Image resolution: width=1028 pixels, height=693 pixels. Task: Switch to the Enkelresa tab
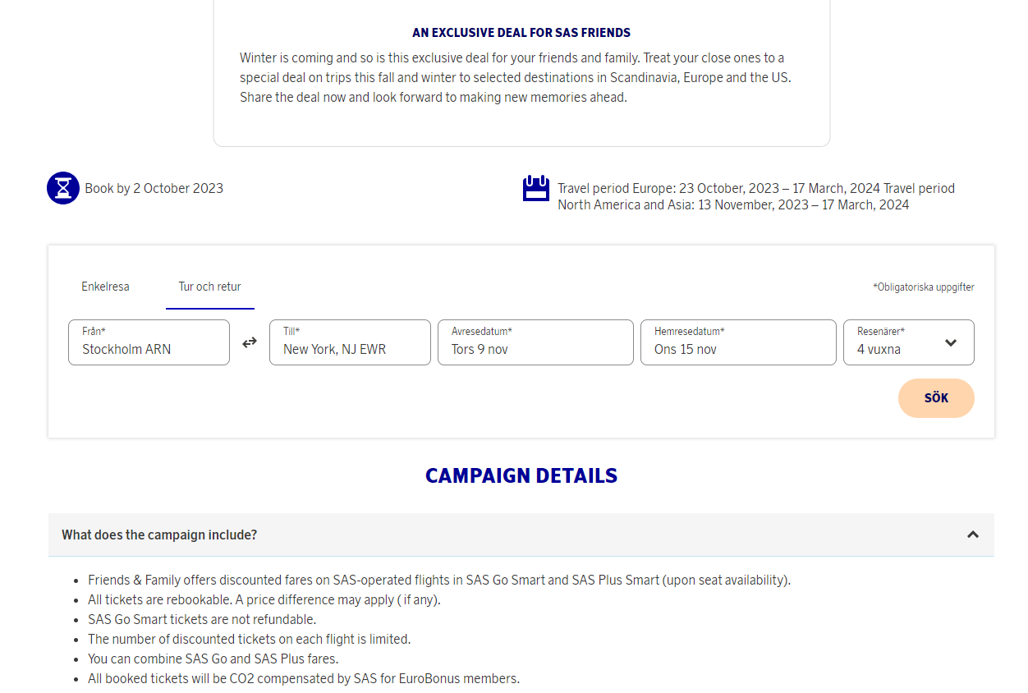tap(105, 287)
